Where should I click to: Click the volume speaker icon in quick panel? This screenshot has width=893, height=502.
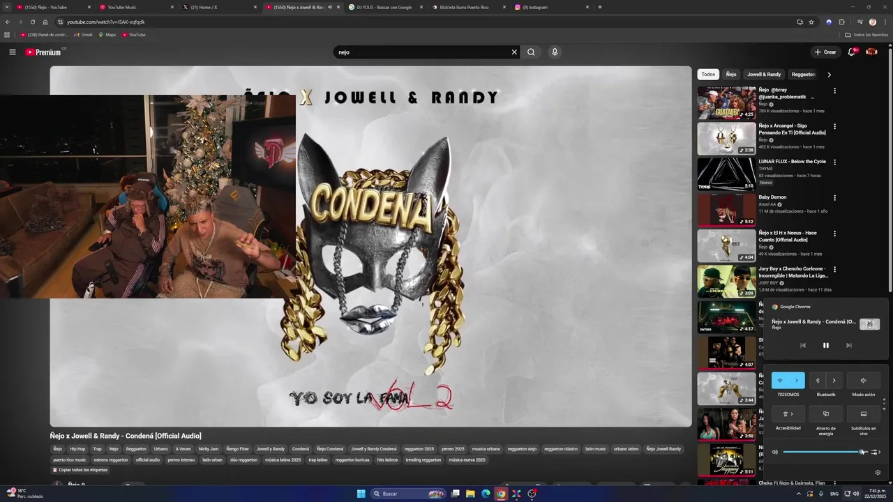coord(774,452)
